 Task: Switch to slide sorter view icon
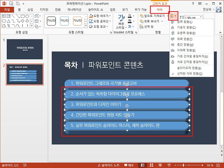(151, 165)
